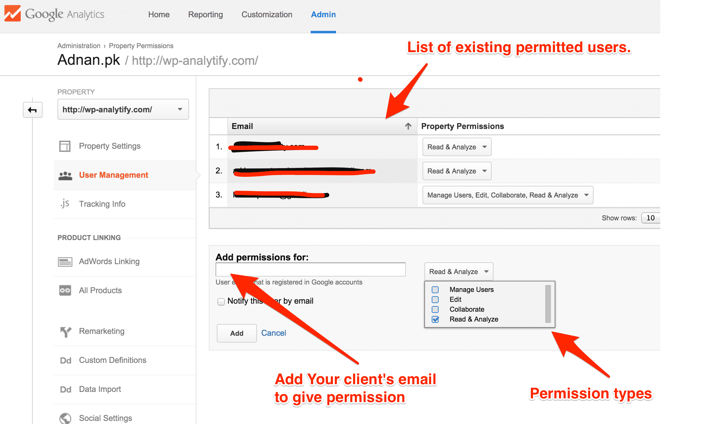Open the Show rows count dropdown
727x424 pixels.
(x=651, y=218)
